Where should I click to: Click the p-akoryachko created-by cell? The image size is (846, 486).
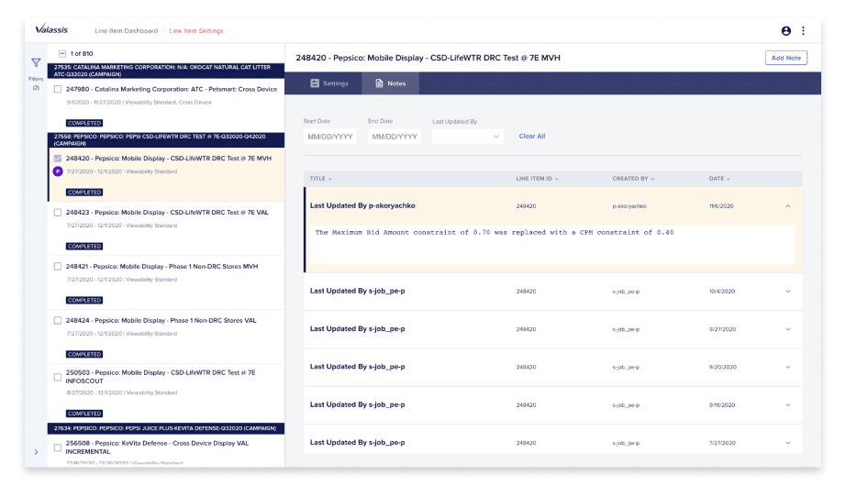pyautogui.click(x=629, y=206)
